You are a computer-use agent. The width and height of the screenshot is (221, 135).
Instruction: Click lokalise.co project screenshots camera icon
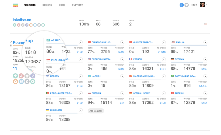31,25
